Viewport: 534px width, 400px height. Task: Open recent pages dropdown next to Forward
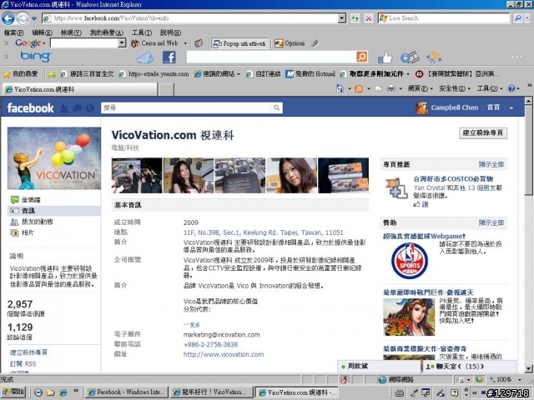(x=34, y=18)
